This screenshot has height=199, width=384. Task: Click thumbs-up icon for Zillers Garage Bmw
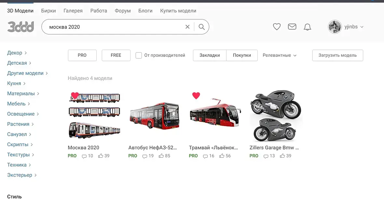click(x=282, y=156)
